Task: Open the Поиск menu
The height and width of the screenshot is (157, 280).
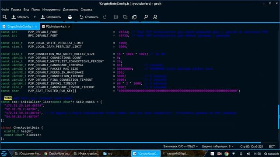Action: tap(35, 10)
